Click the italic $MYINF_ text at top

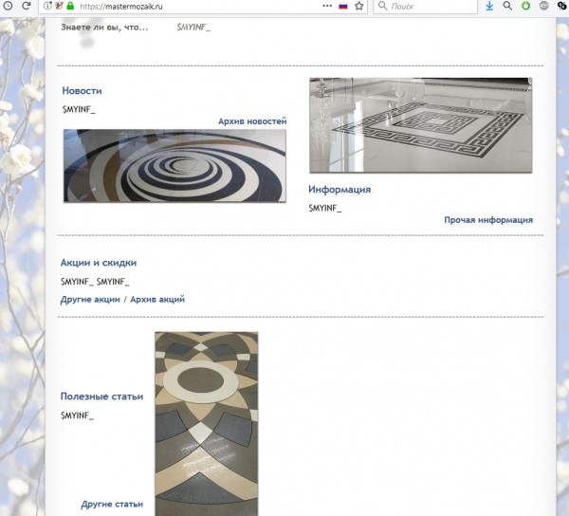click(x=193, y=28)
